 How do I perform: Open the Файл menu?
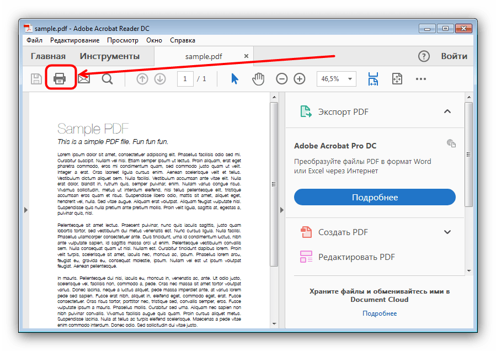(x=34, y=40)
